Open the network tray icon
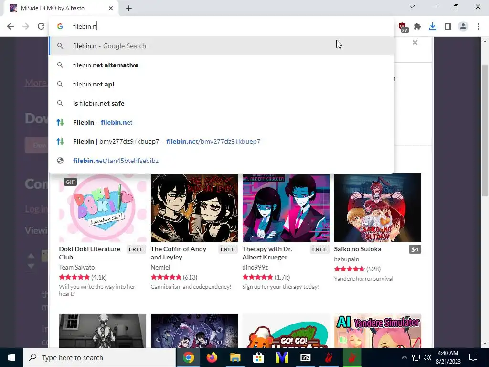 click(x=416, y=357)
